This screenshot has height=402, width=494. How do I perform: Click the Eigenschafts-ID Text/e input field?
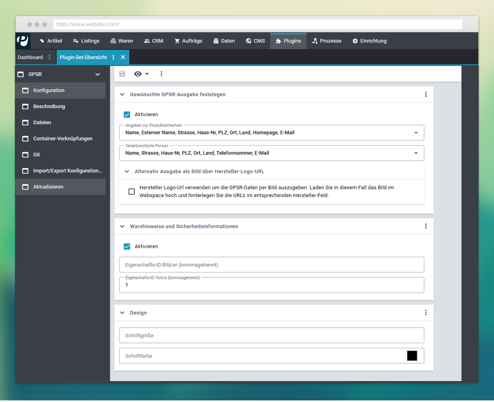(271, 285)
